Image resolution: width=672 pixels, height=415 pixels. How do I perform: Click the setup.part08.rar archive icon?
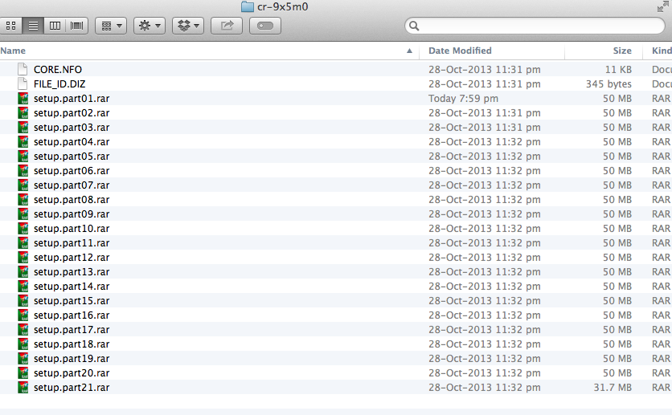click(23, 199)
